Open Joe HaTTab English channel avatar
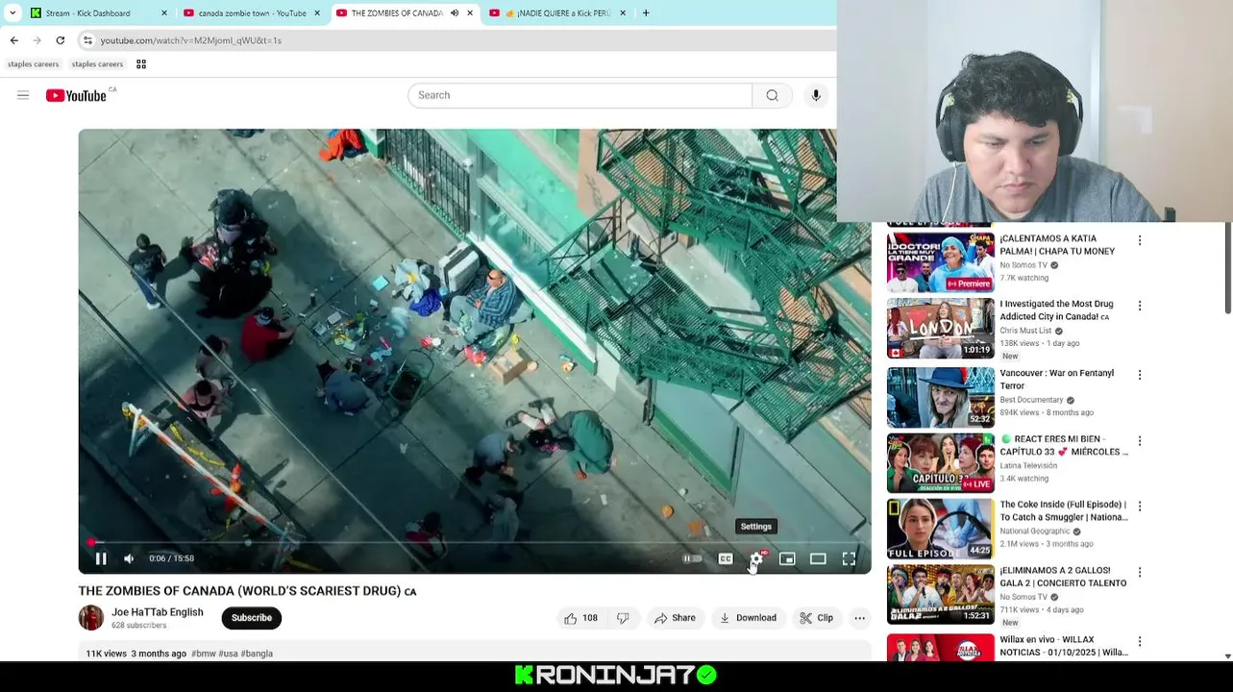This screenshot has width=1233, height=692. click(x=91, y=618)
